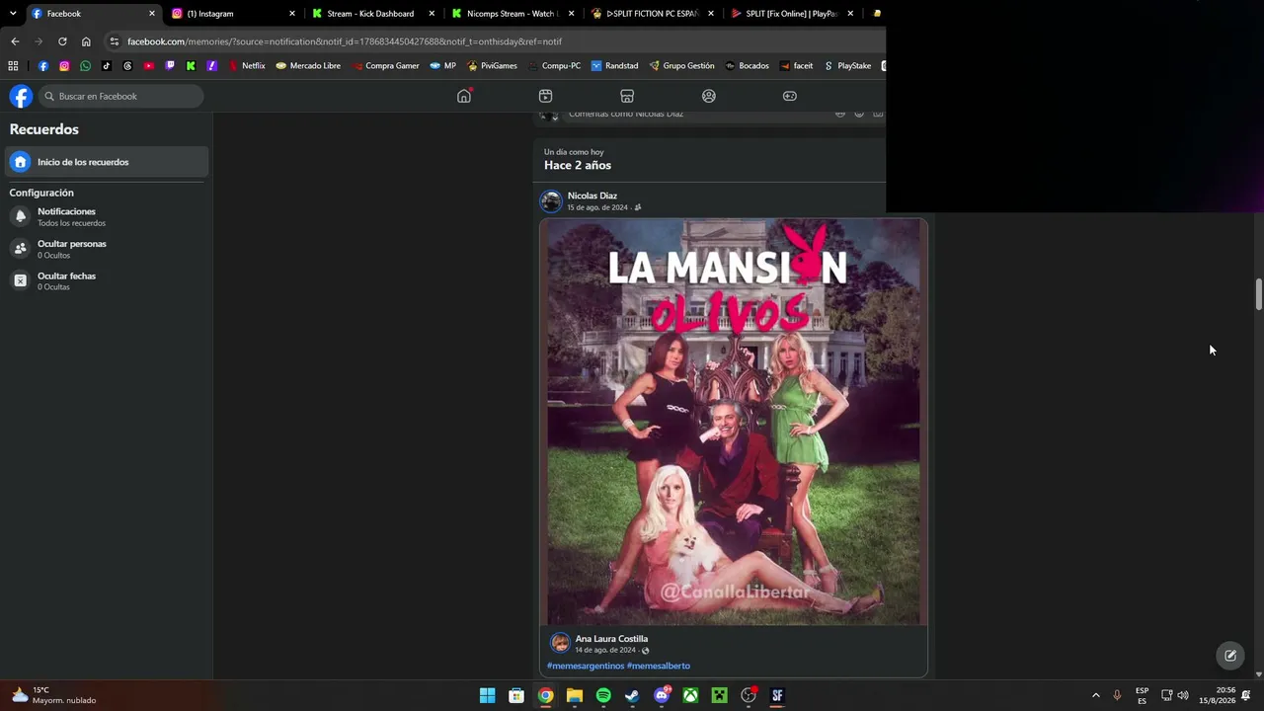The height and width of the screenshot is (711, 1264).
Task: Click the page vertical scrollbar thumb
Action: (1259, 295)
